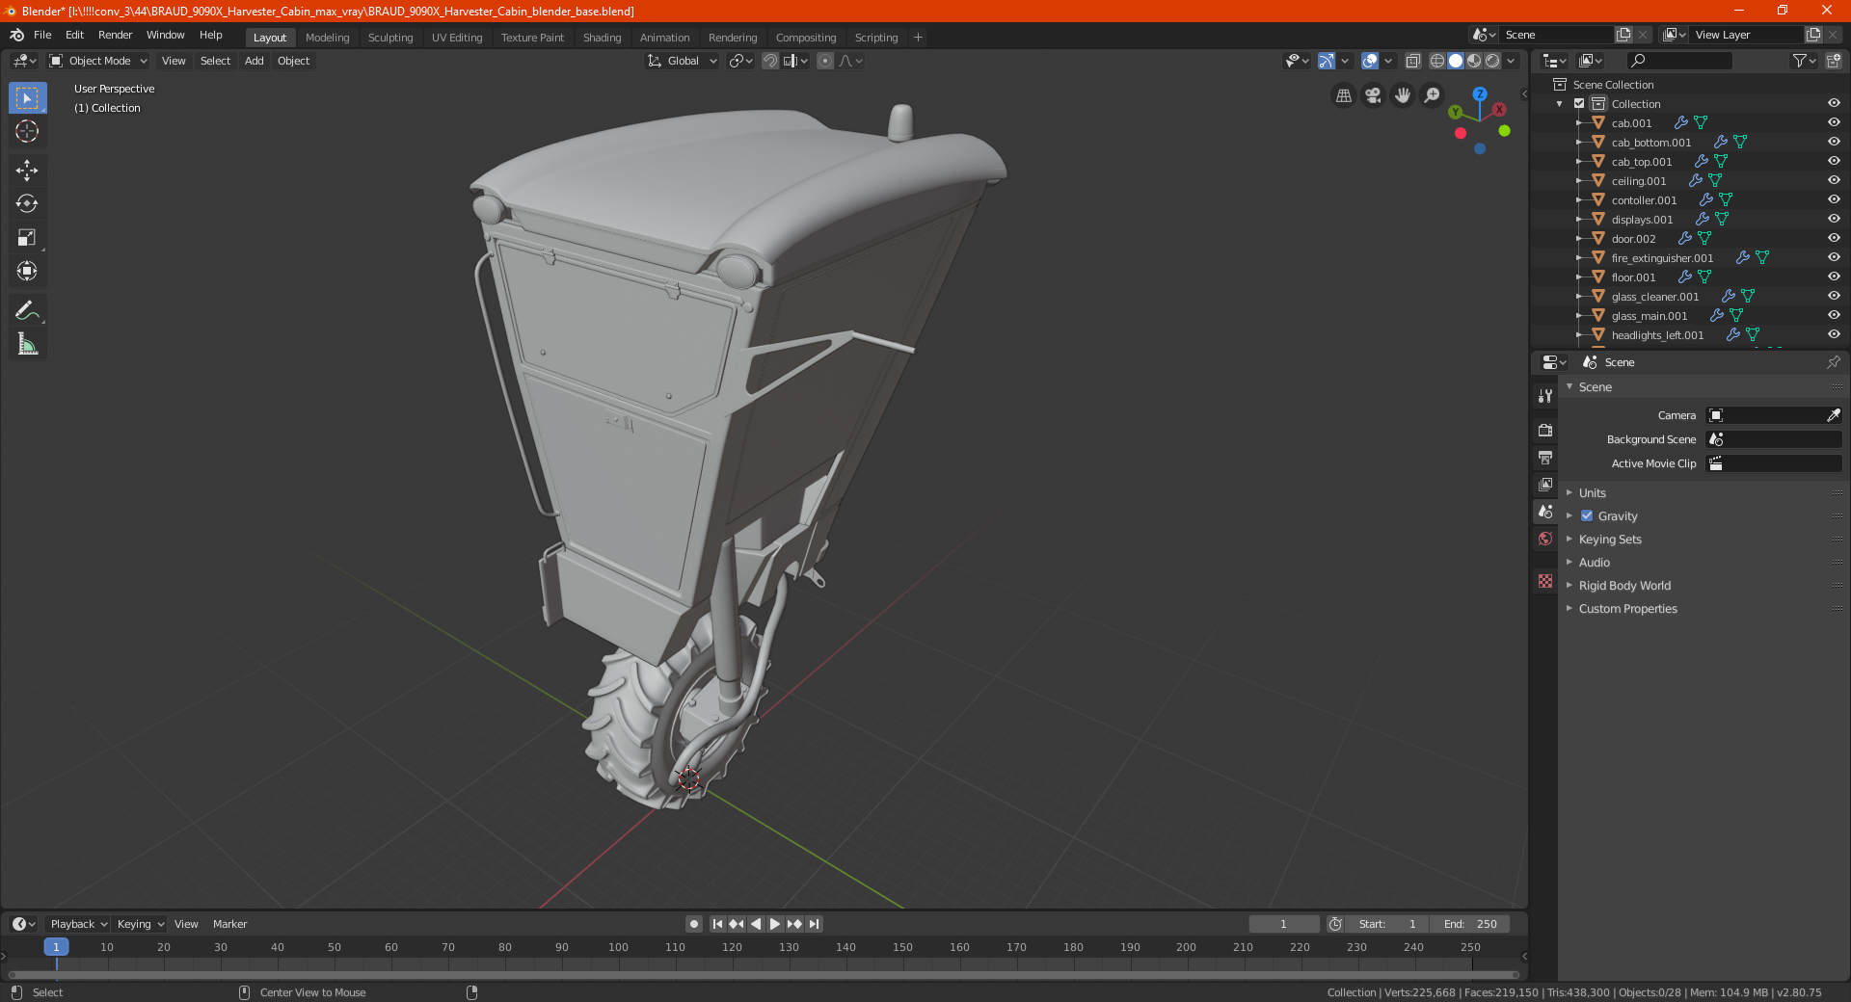This screenshot has height=1002, width=1851.
Task: Switch to the Shading workspace tab
Action: (602, 38)
